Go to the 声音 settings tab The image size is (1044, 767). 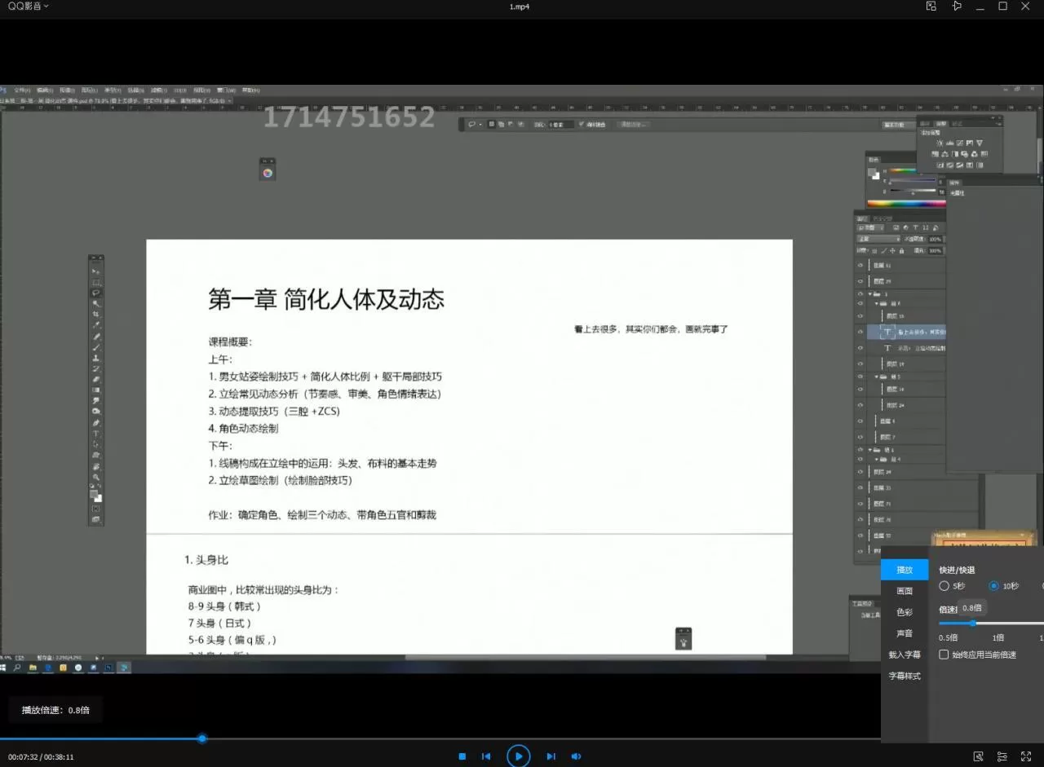click(905, 633)
